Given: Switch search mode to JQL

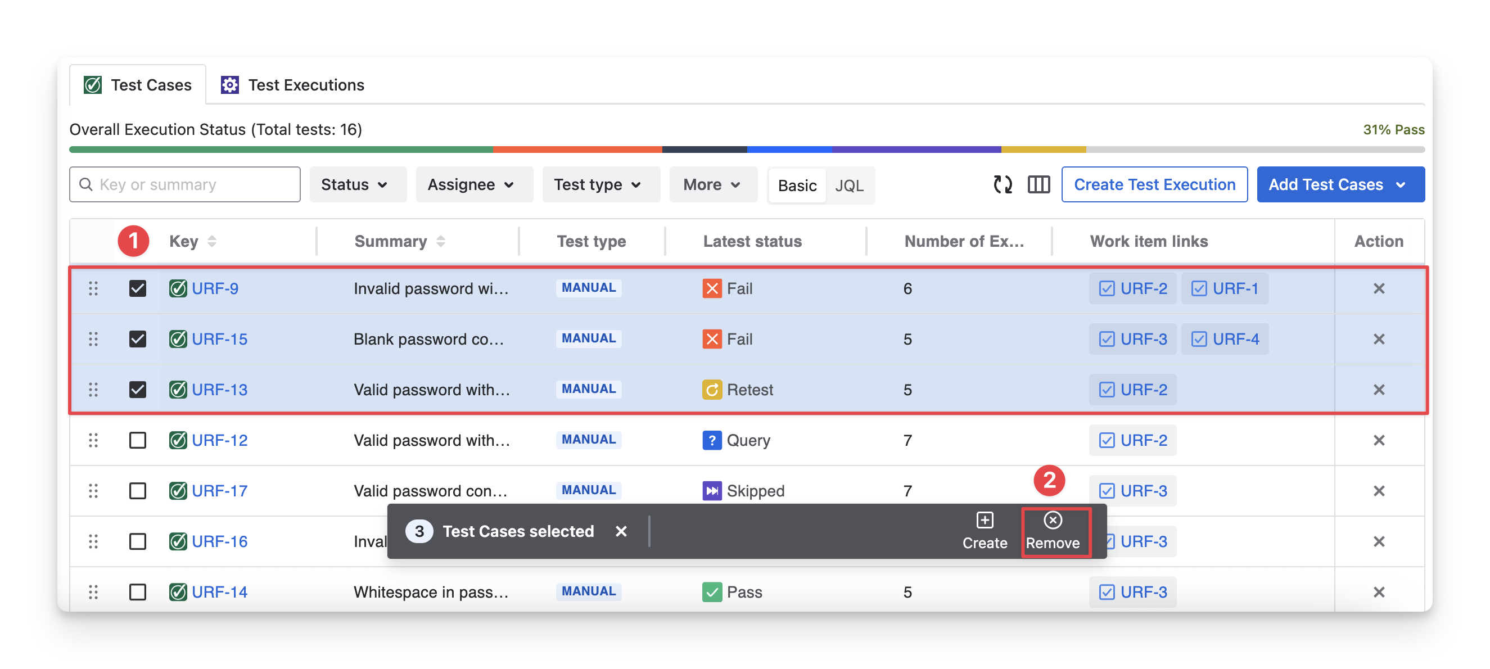Looking at the screenshot, I should point(848,186).
